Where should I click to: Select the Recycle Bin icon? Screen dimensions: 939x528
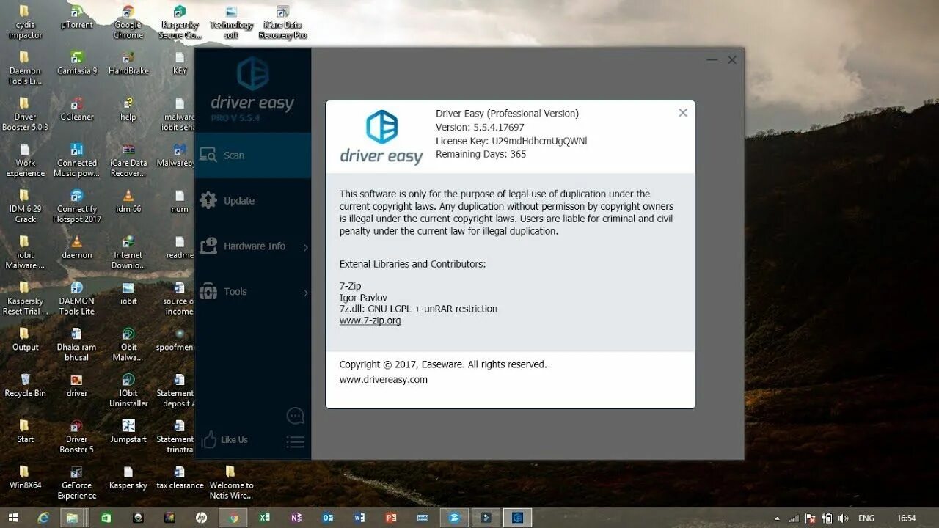point(26,385)
